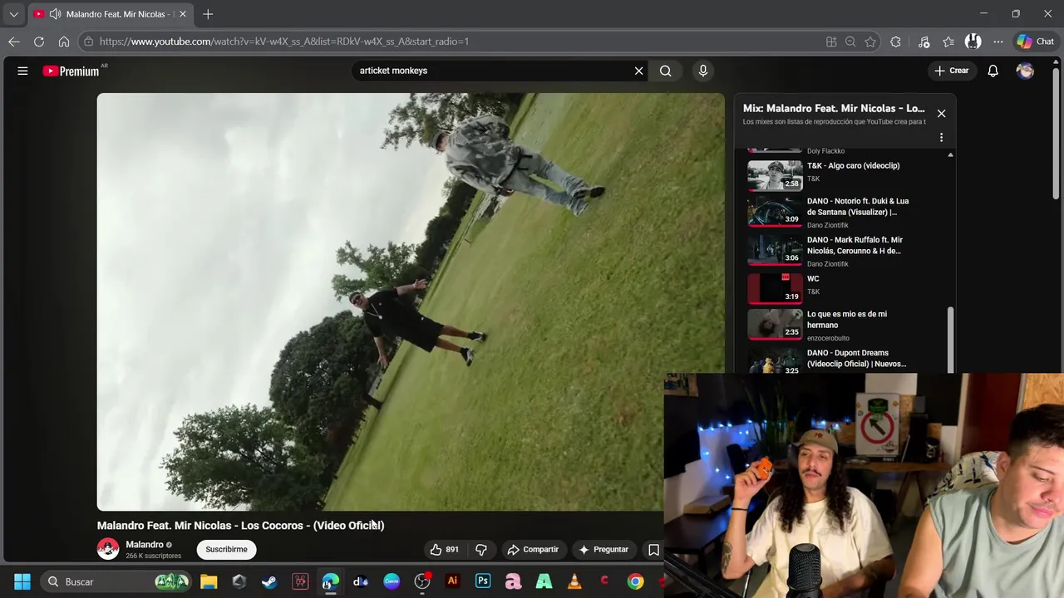Open YouTube notifications bell

[993, 71]
